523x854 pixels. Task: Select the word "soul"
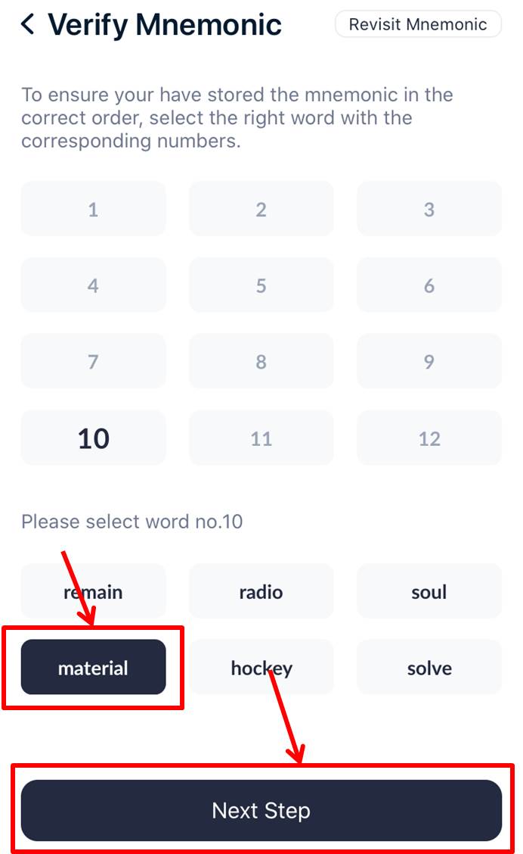429,591
